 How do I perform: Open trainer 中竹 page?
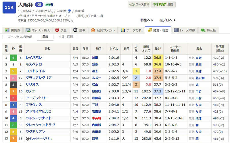point(198,92)
